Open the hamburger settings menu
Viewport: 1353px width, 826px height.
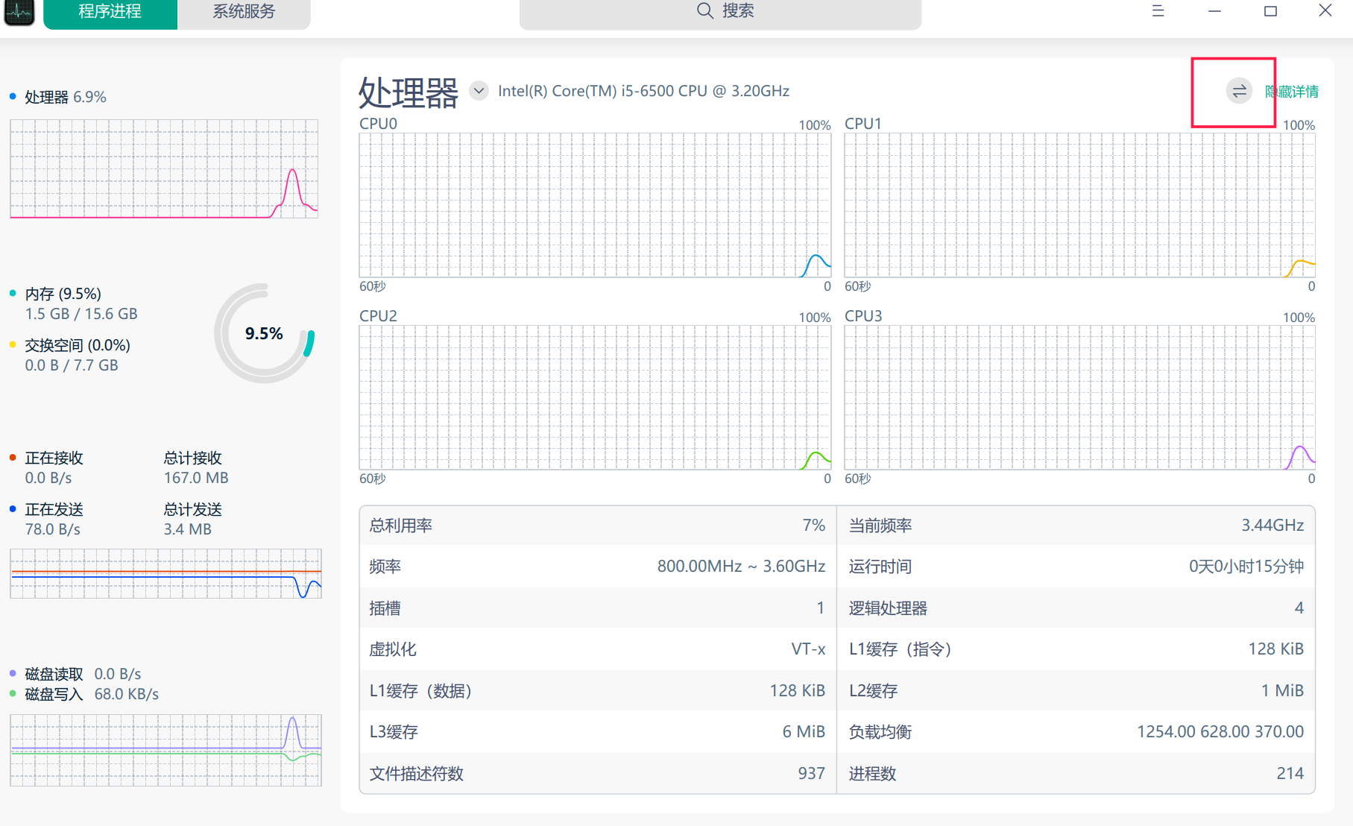pyautogui.click(x=1158, y=11)
